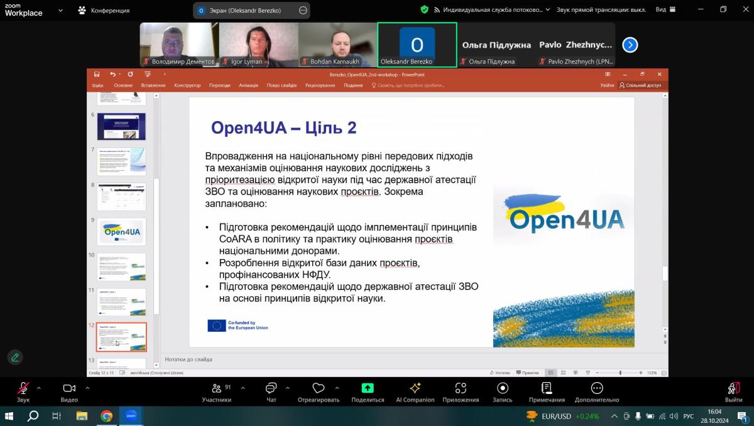
Task: Open the Файл tab in PowerPoint
Action: [97, 85]
